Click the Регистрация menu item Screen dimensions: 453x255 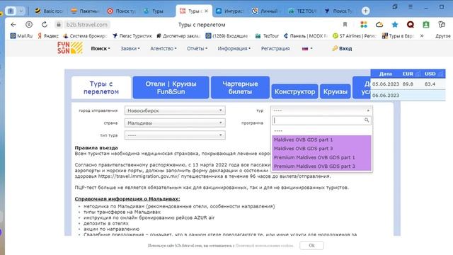(275, 49)
